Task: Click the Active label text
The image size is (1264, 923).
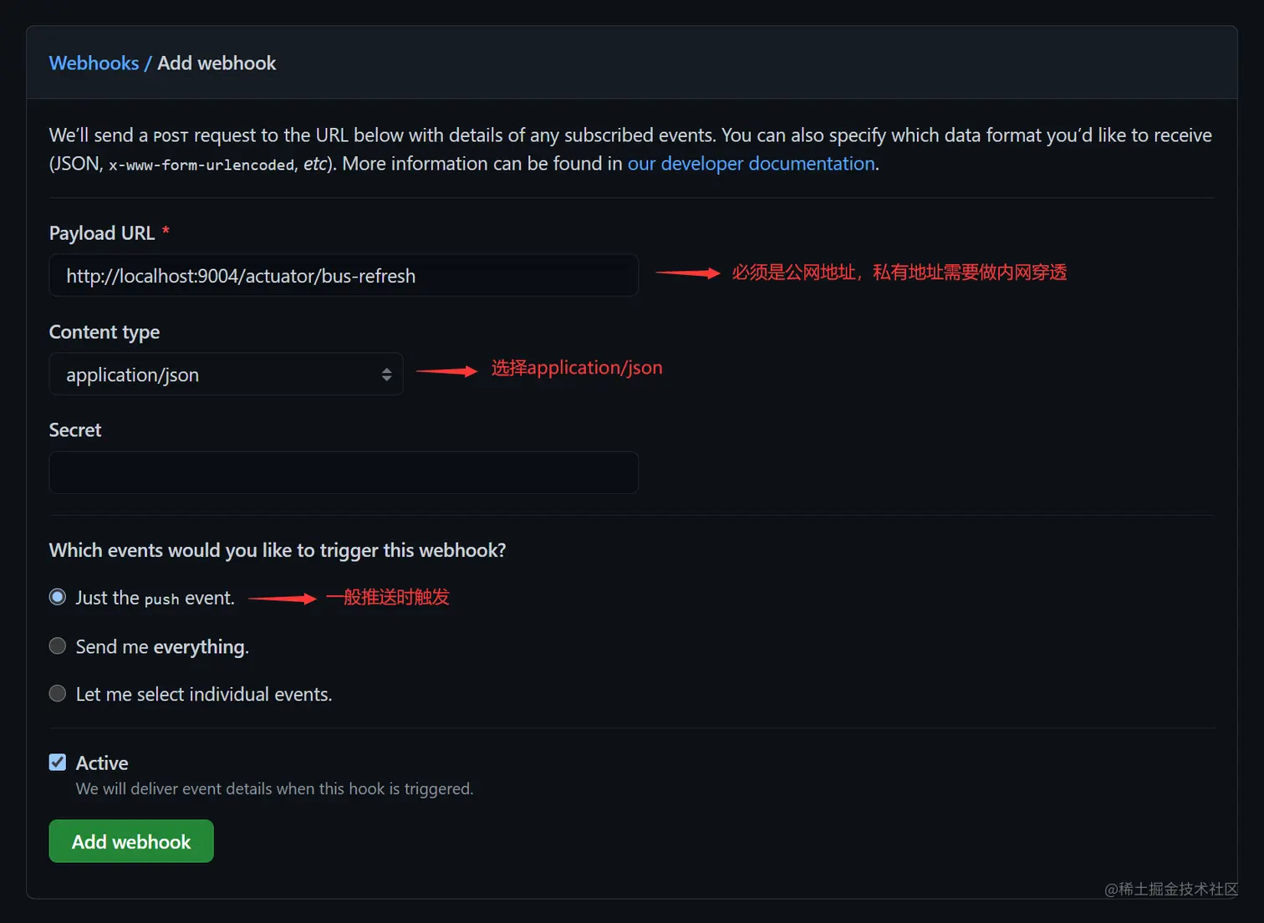Action: (102, 762)
